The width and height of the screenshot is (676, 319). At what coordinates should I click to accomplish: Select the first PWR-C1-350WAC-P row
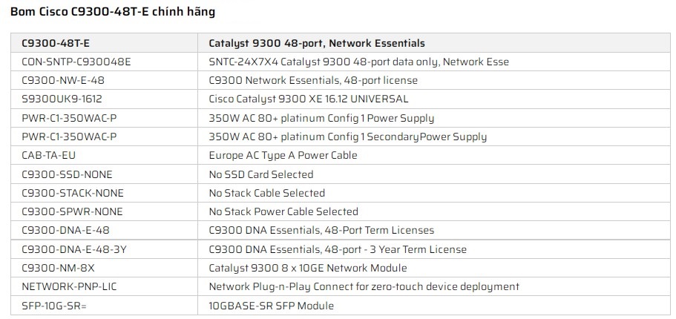tap(70, 118)
